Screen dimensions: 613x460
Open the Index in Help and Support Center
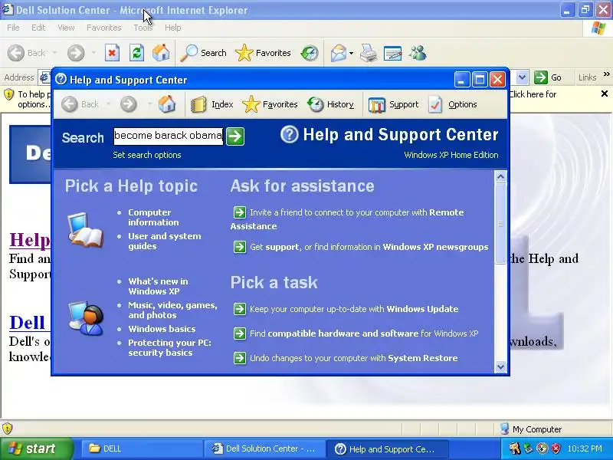[x=212, y=104]
